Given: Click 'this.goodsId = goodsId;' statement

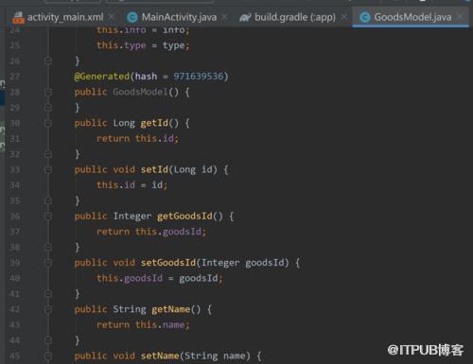Looking at the screenshot, I should 160,278.
